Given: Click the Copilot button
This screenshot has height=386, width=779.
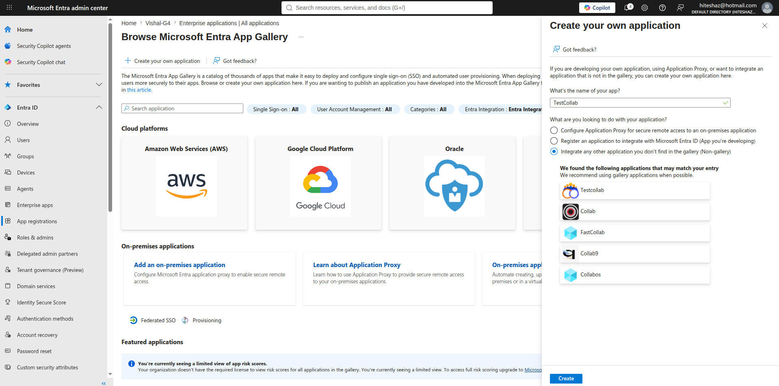Looking at the screenshot, I should click(x=597, y=8).
